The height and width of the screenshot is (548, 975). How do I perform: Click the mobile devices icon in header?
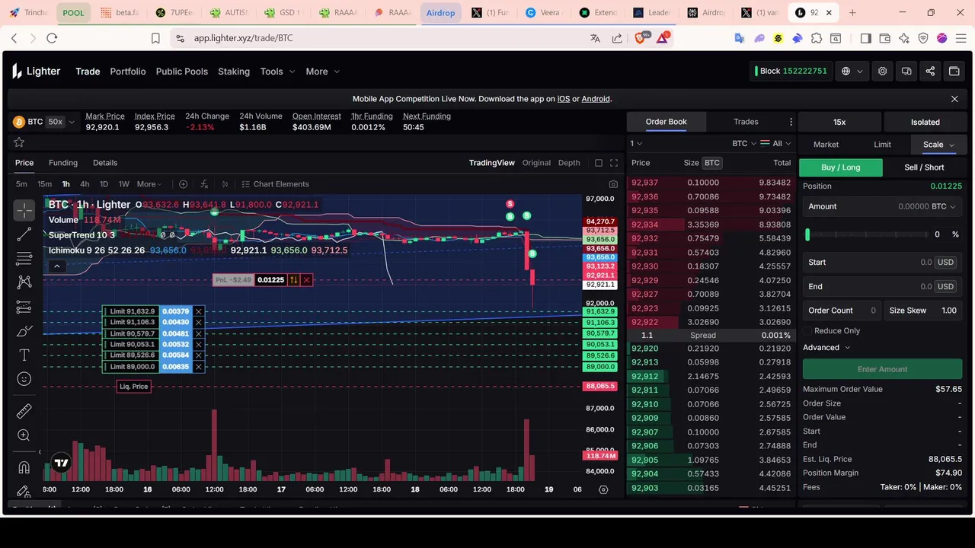click(906, 71)
